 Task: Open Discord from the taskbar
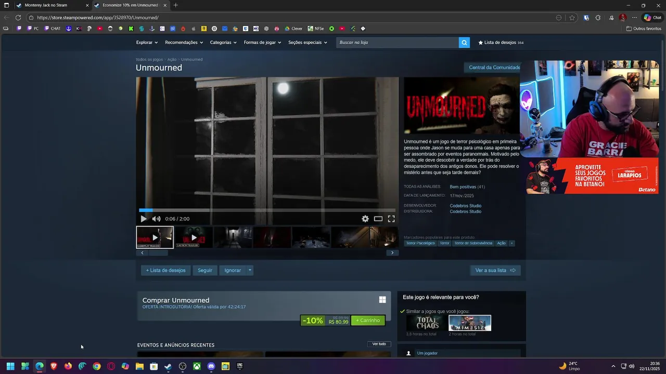tap(211, 366)
